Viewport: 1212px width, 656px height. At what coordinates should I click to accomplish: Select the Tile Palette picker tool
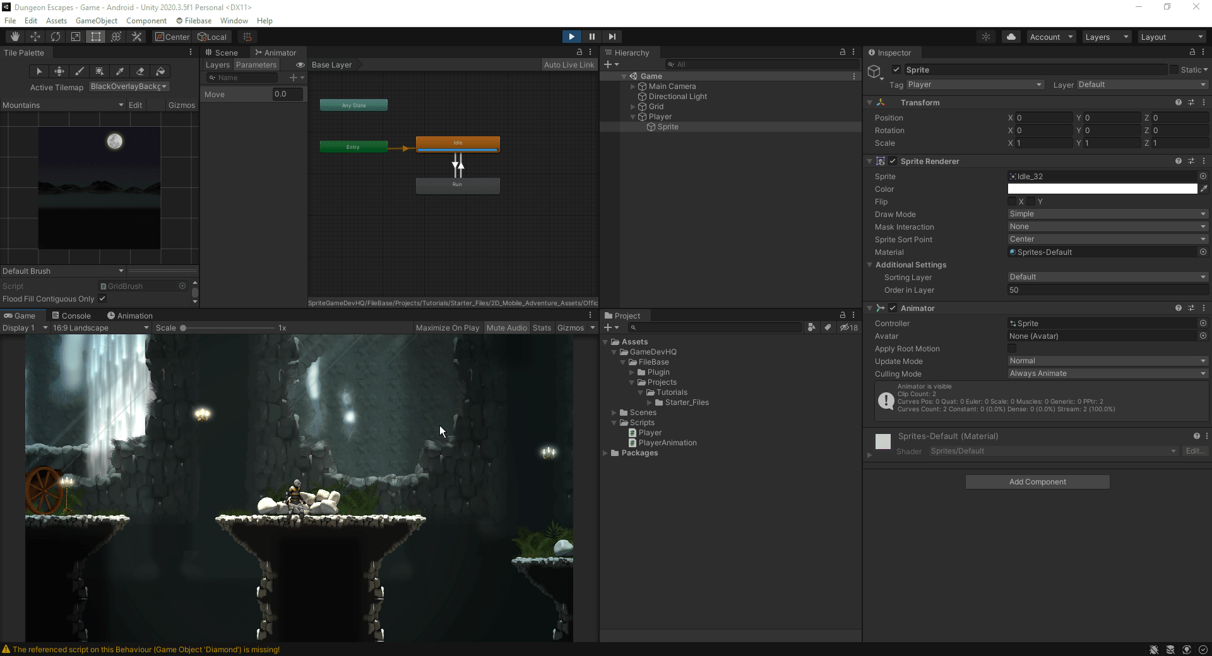[120, 71]
